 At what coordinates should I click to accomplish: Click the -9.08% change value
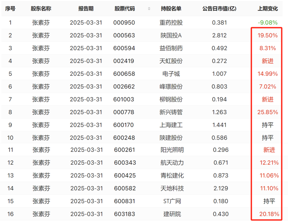[x=267, y=23]
